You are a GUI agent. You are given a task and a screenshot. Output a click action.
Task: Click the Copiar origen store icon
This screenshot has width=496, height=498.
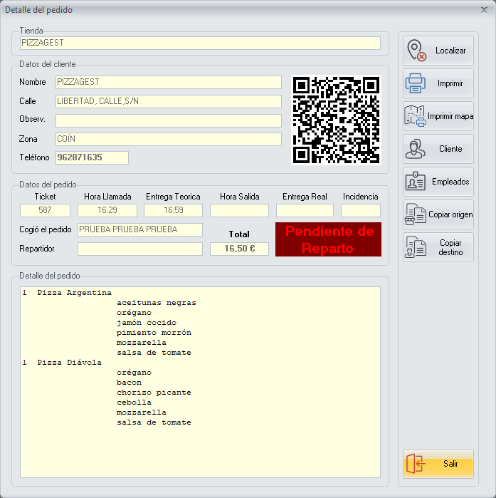click(x=416, y=214)
